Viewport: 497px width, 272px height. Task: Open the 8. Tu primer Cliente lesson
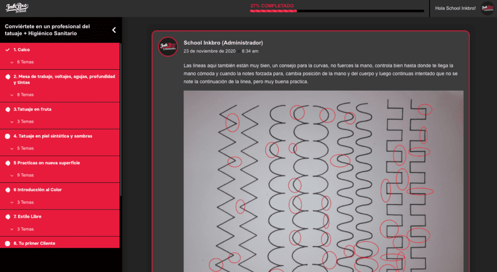pyautogui.click(x=34, y=243)
